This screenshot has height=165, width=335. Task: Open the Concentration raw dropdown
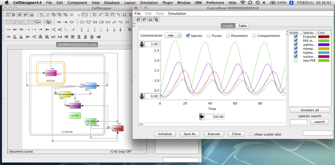tap(173, 36)
